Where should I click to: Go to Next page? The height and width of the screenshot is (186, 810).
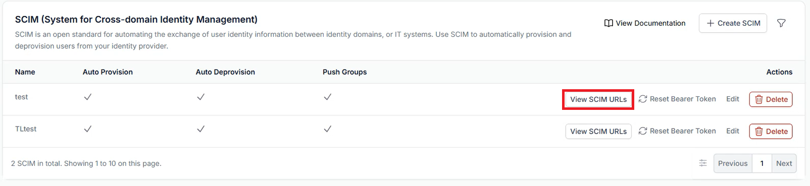pyautogui.click(x=784, y=163)
